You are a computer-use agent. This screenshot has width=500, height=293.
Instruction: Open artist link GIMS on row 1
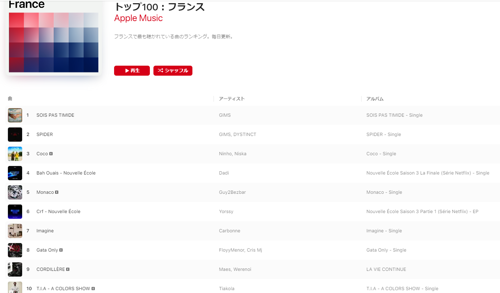pyautogui.click(x=225, y=115)
